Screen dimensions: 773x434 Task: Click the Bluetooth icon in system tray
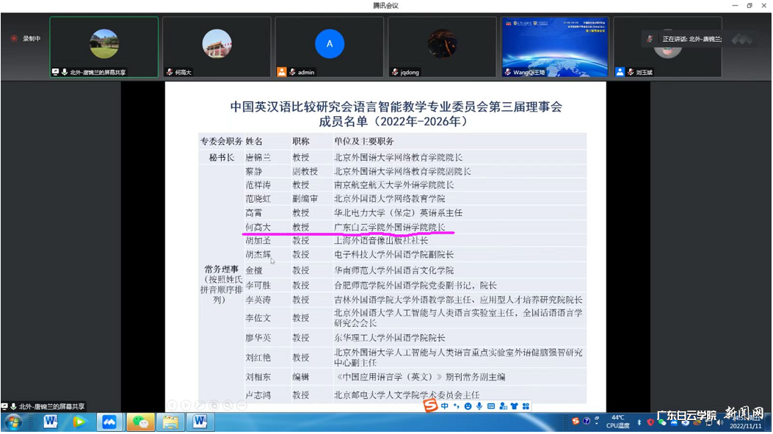pyautogui.click(x=639, y=423)
